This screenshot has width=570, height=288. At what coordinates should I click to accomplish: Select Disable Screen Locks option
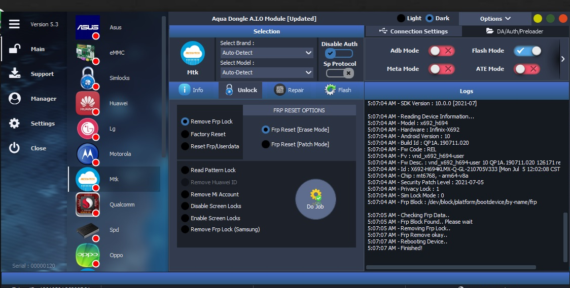[x=211, y=206]
